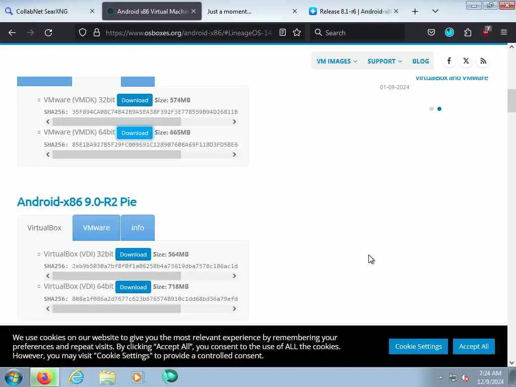The image size is (516, 387).
Task: Launch Internet Explorer from the taskbar
Action: click(x=77, y=377)
